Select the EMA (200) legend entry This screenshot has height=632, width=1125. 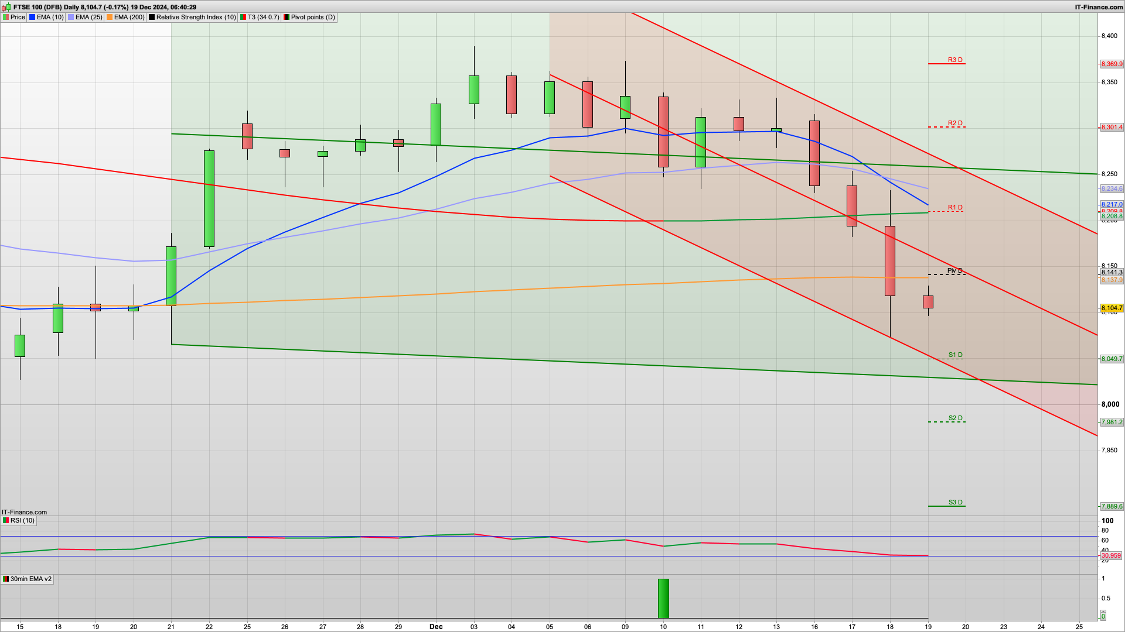125,17
